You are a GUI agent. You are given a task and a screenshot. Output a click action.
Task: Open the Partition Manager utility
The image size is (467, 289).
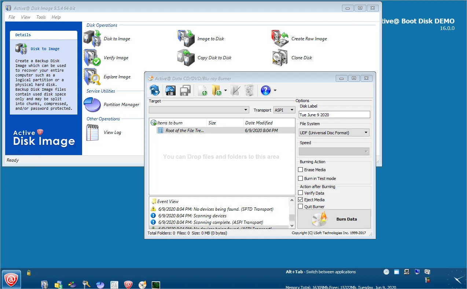pos(121,105)
